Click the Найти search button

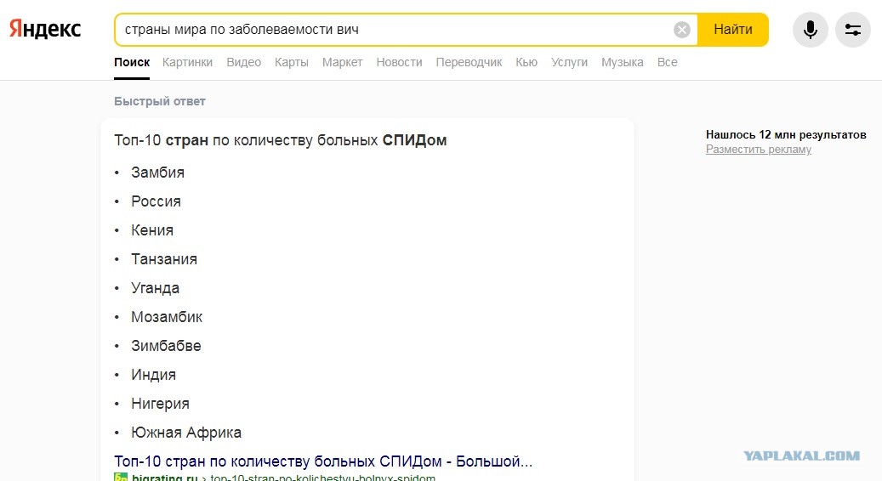pos(733,30)
